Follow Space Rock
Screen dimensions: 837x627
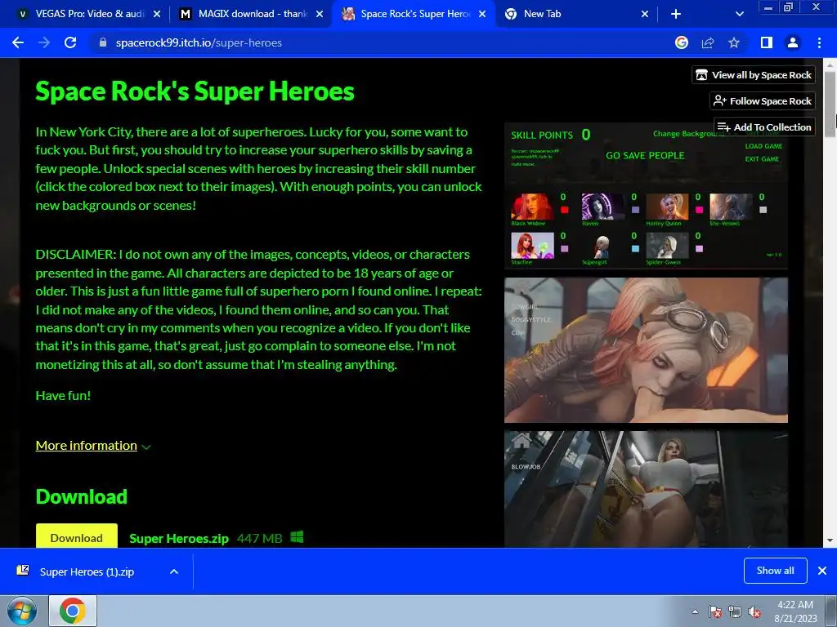pos(763,100)
